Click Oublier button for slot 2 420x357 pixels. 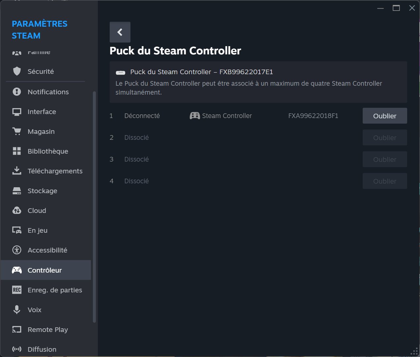pos(385,137)
